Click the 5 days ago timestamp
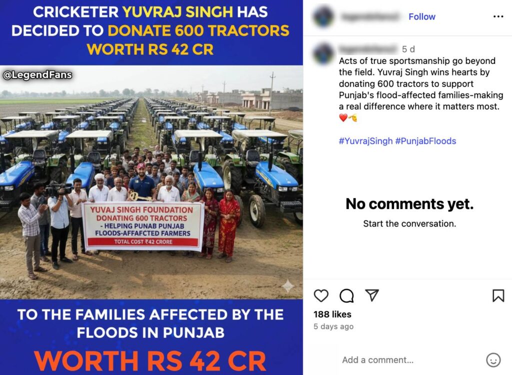The width and height of the screenshot is (512, 375). (333, 326)
